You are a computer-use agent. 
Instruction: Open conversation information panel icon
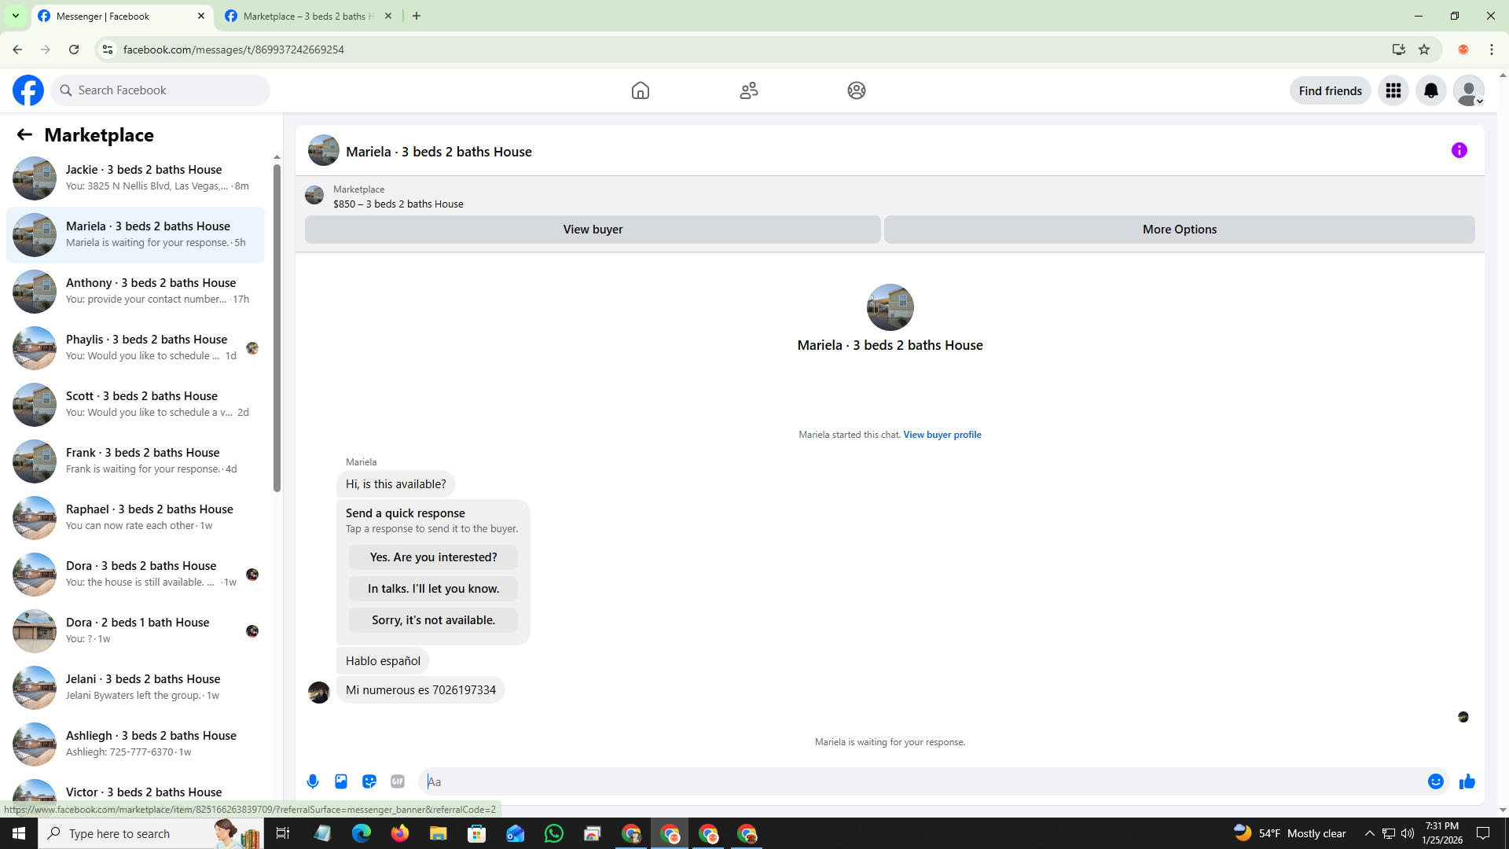[x=1459, y=150]
